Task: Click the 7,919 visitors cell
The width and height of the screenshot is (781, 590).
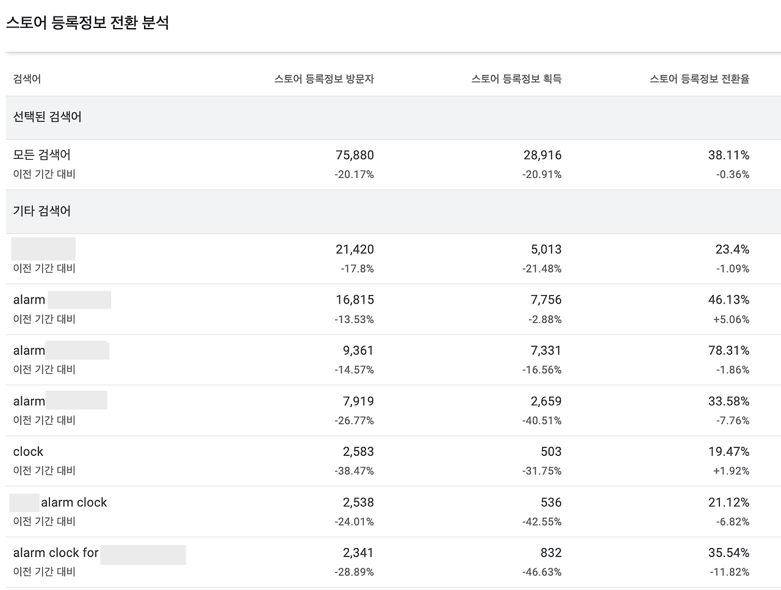Action: click(358, 401)
